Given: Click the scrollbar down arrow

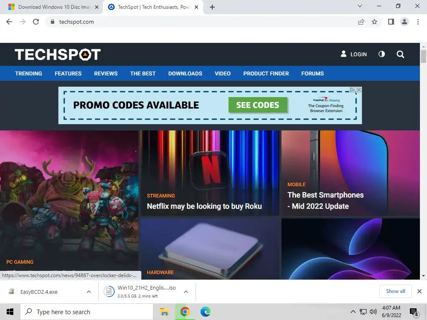Looking at the screenshot, I should click(423, 276).
